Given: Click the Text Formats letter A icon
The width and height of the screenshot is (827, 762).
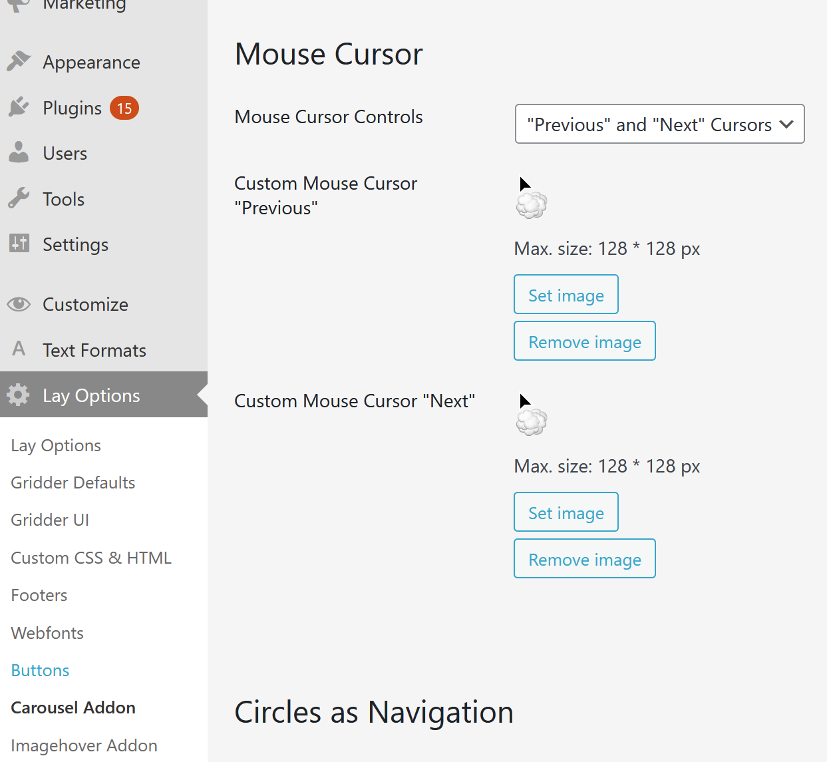Looking at the screenshot, I should tap(19, 349).
